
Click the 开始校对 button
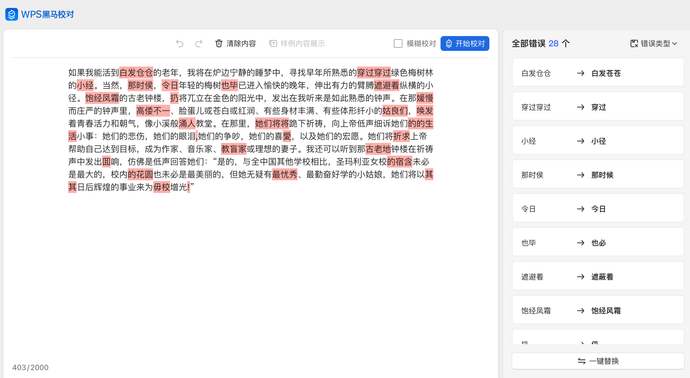(465, 44)
